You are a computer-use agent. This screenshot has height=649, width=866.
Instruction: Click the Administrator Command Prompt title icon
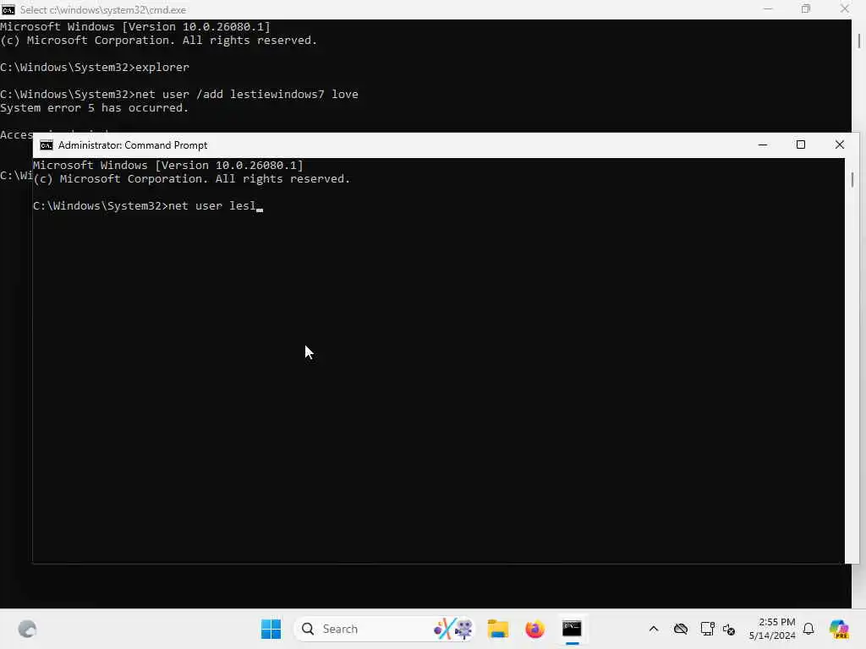(x=47, y=145)
